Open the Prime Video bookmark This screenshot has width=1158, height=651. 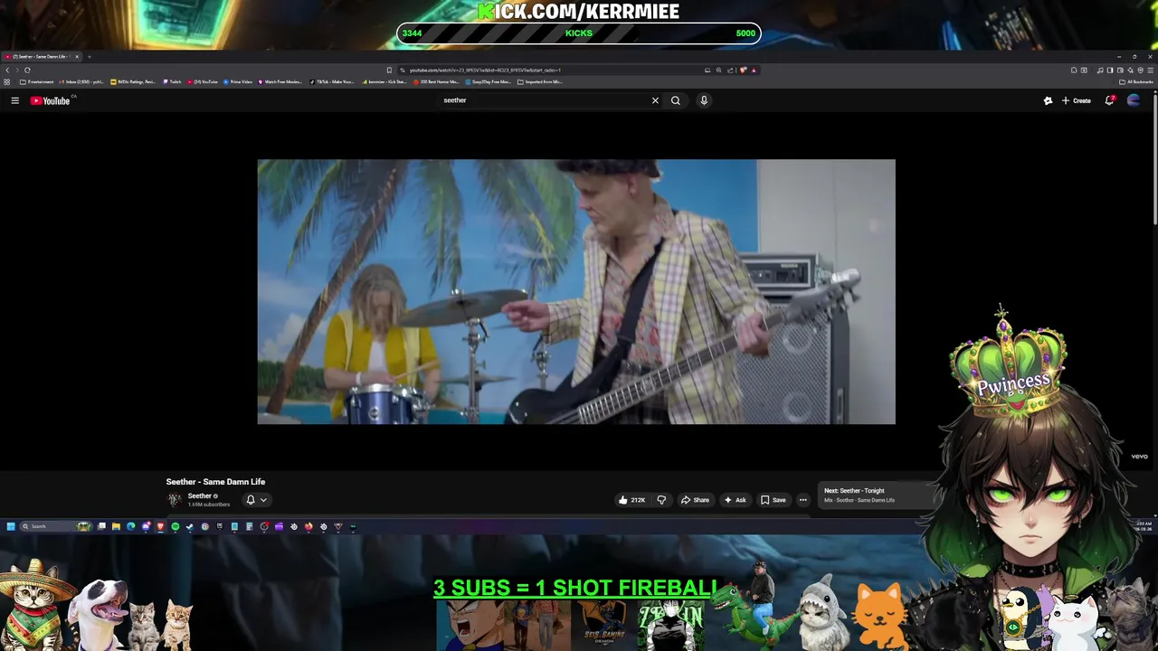pyautogui.click(x=238, y=81)
